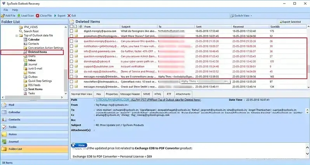Viewport: 310px width, 165px height.
Task: Click the Export Selected button
Action: tap(290, 22)
